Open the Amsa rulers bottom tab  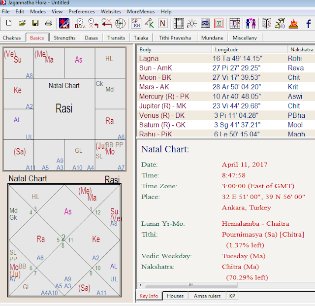[207, 296]
